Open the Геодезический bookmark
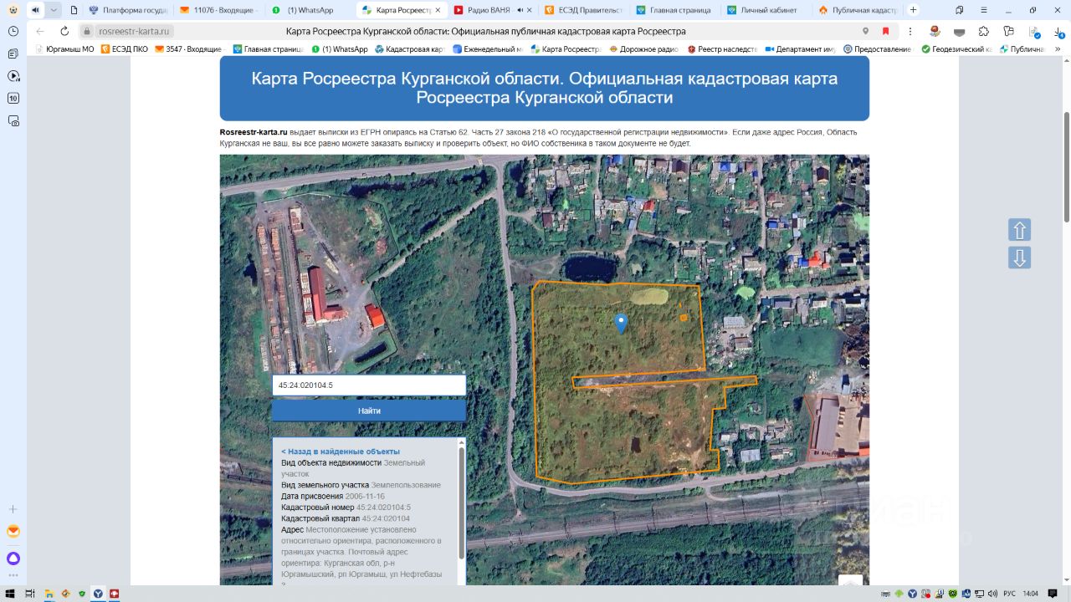Screen dimensions: 1071x602 [x=956, y=49]
